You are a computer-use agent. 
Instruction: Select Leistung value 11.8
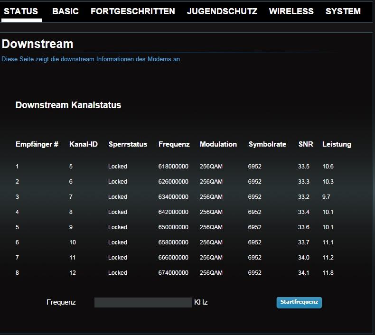tap(328, 272)
